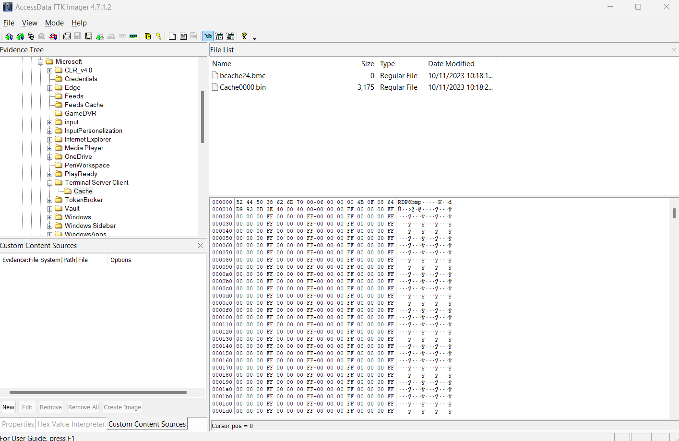Viewport: 679px width, 441px height.
Task: Expand the Edge folder node
Action: point(50,88)
